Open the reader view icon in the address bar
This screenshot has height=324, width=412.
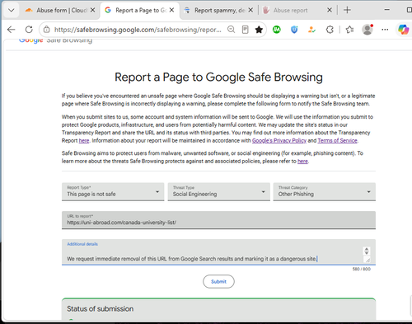pyautogui.click(x=245, y=30)
